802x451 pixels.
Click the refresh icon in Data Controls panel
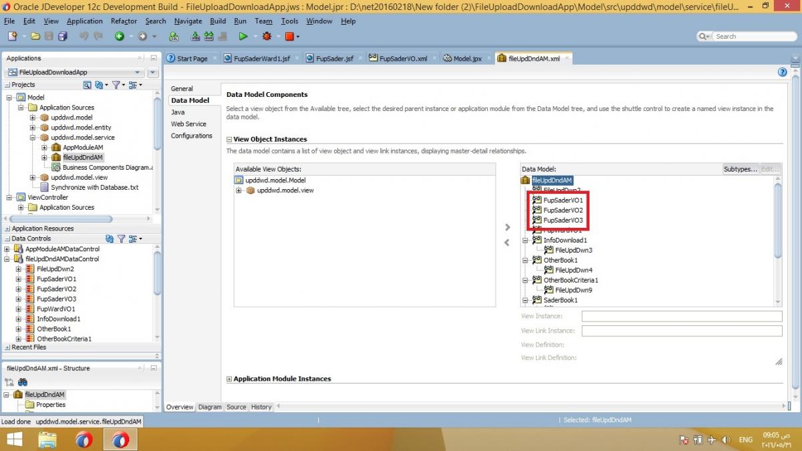coord(110,238)
